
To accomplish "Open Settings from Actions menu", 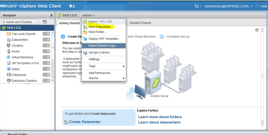I will coord(94,59).
